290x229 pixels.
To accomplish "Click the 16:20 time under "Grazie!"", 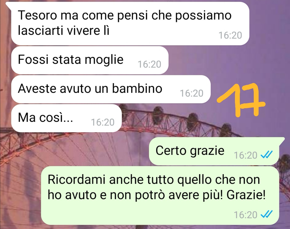I will tap(245, 215).
